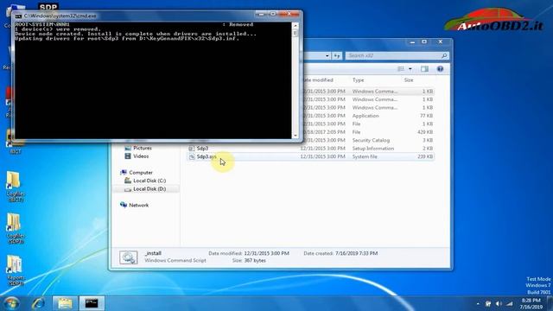Click the Network icon in navigation pane

(124, 206)
